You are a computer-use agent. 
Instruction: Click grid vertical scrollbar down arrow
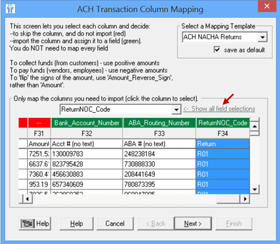click(x=255, y=189)
